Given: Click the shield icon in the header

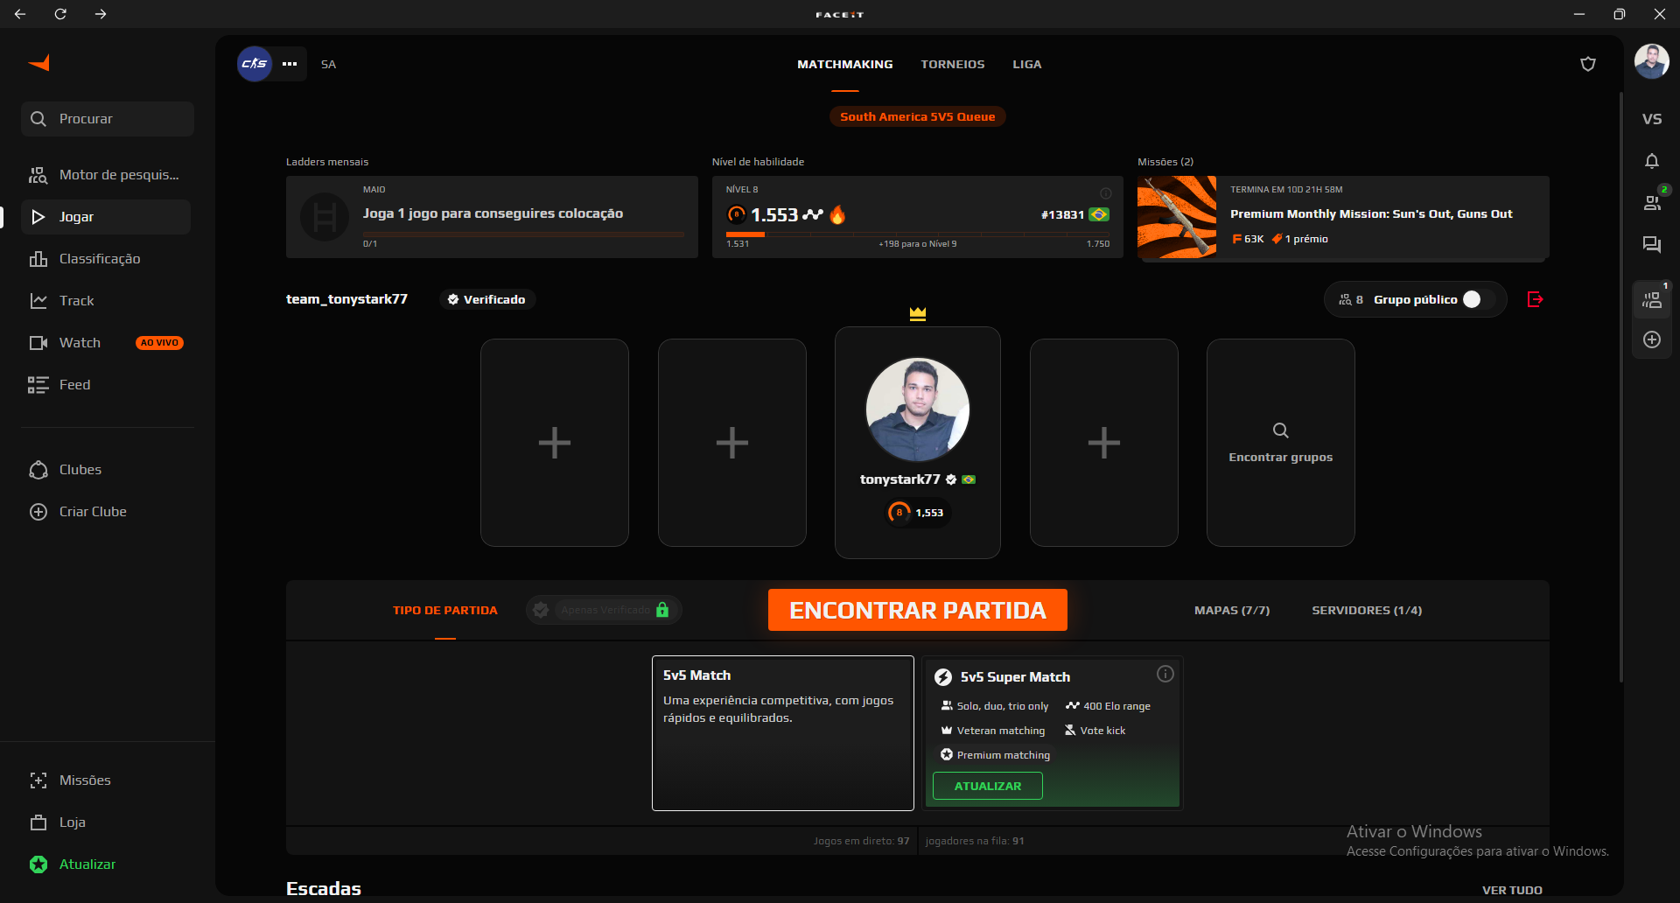Looking at the screenshot, I should (1588, 64).
